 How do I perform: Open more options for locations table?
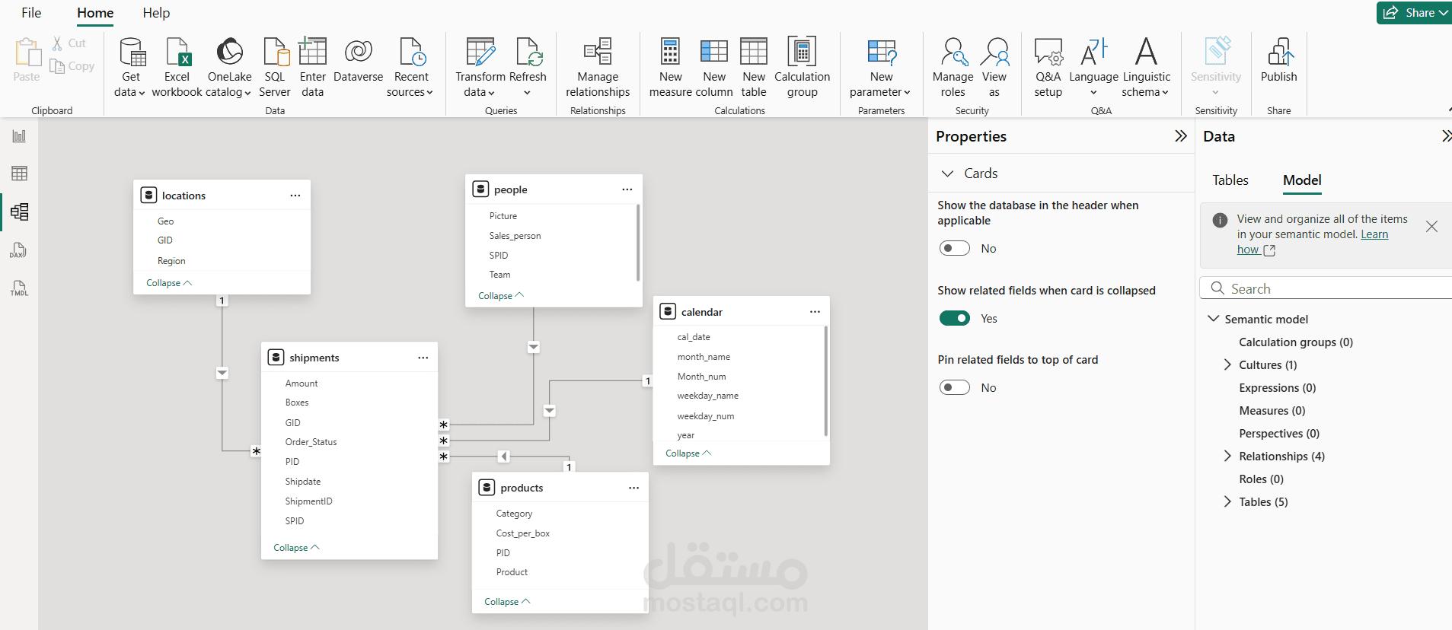click(x=295, y=196)
